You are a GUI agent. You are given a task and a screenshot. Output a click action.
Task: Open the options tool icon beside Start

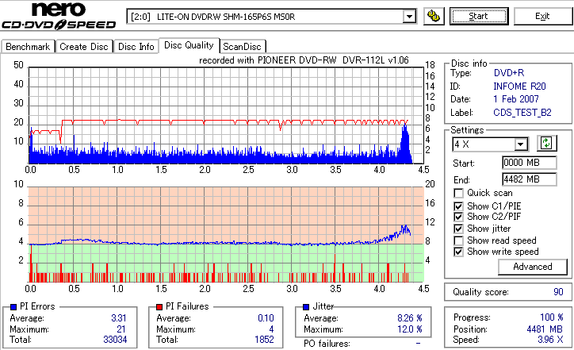point(434,17)
